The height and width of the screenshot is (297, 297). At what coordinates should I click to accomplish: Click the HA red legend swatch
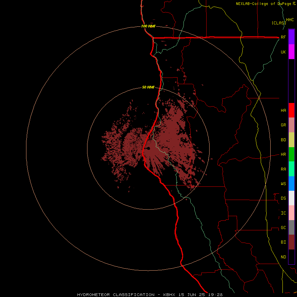(x=291, y=110)
